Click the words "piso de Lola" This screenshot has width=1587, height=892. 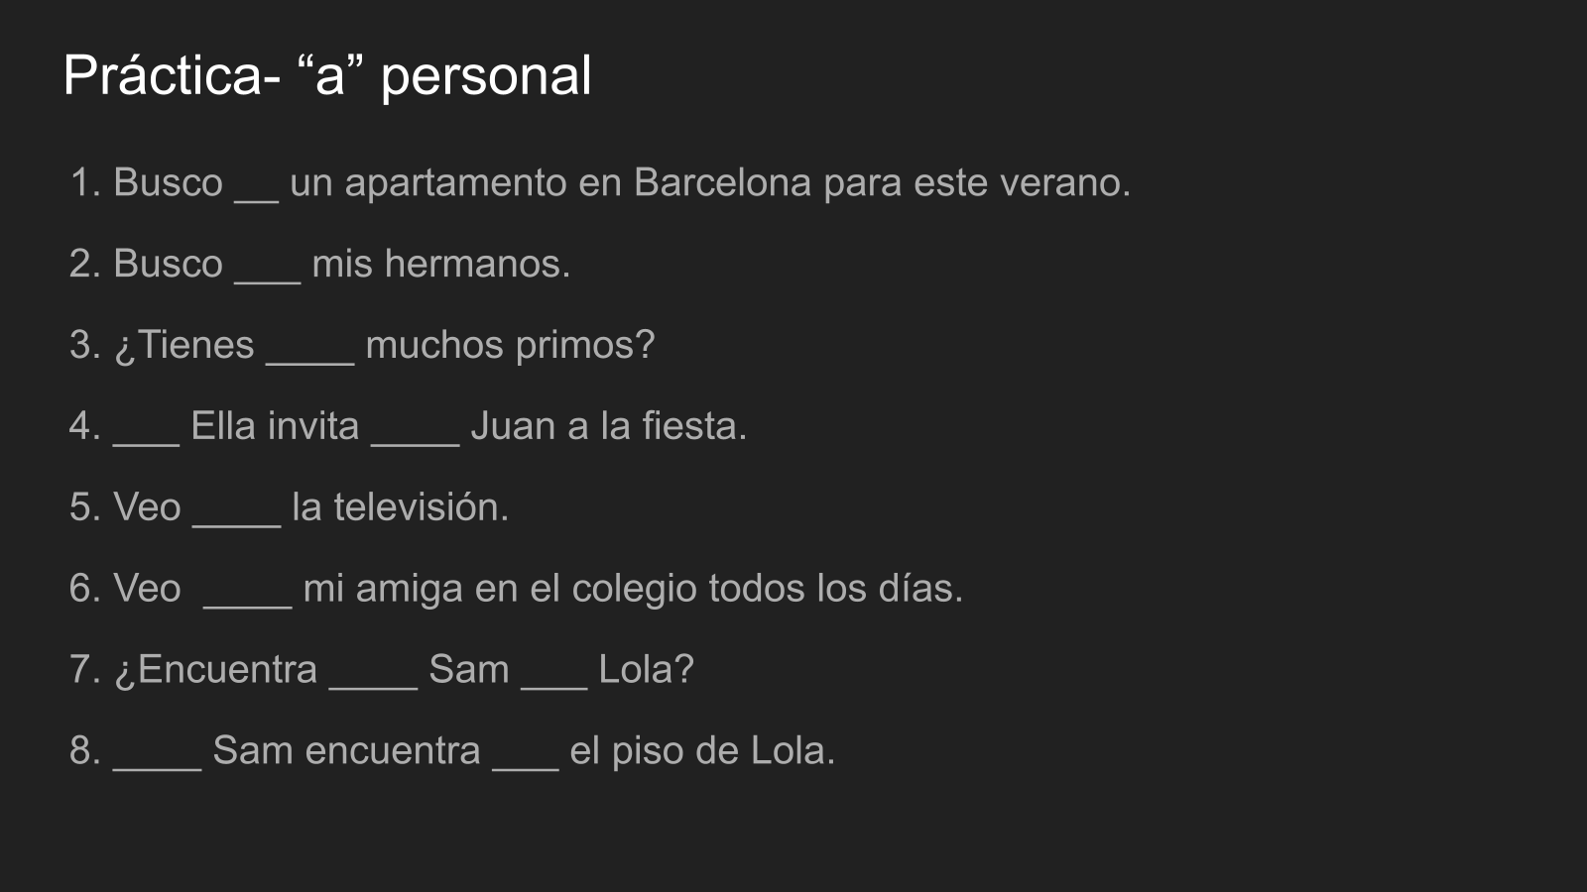point(723,751)
